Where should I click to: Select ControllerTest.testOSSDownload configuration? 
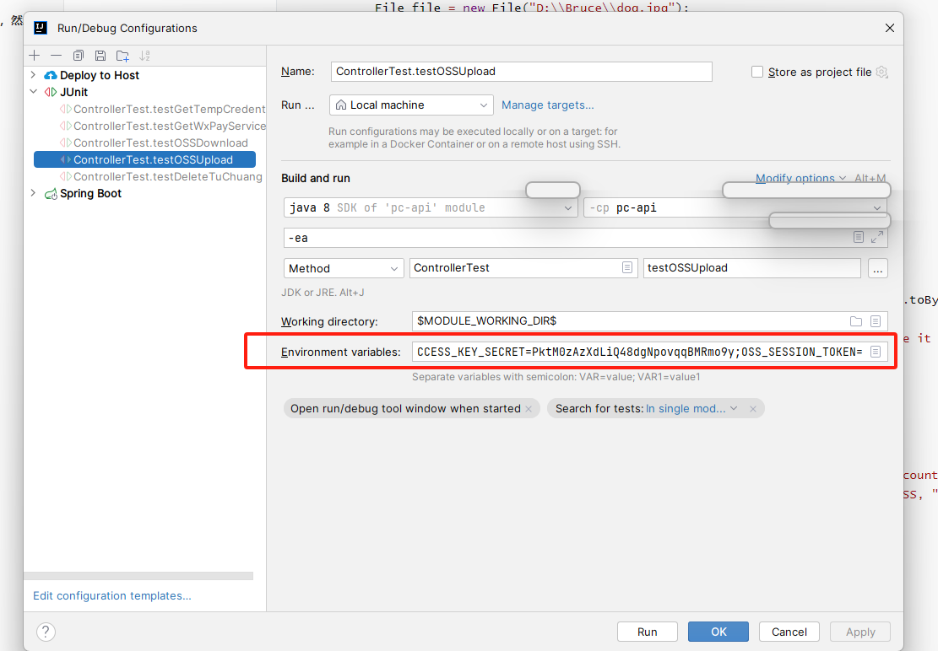coord(154,143)
